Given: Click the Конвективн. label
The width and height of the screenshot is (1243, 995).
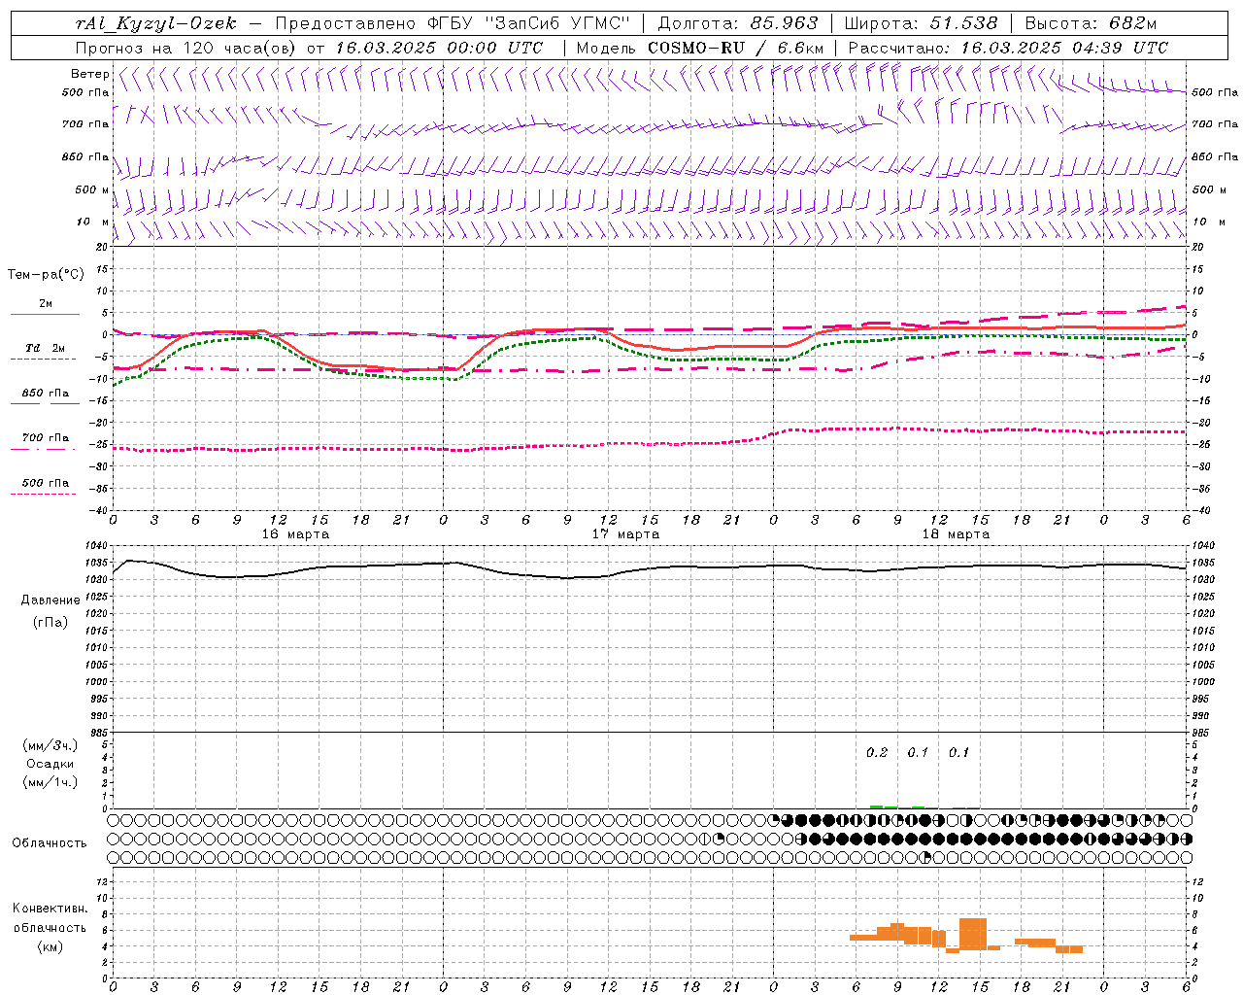Looking at the screenshot, I should [x=50, y=909].
